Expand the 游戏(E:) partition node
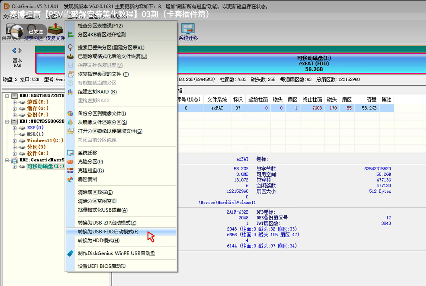 click(14, 102)
